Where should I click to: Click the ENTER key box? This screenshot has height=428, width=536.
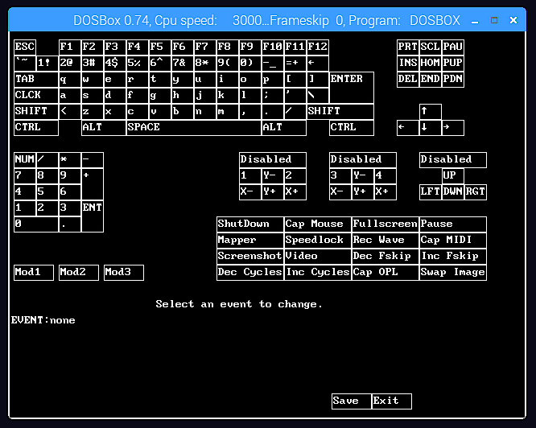pyautogui.click(x=352, y=88)
